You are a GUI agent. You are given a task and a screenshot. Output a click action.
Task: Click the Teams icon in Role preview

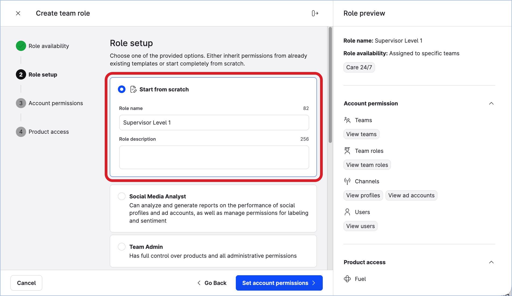tap(347, 120)
